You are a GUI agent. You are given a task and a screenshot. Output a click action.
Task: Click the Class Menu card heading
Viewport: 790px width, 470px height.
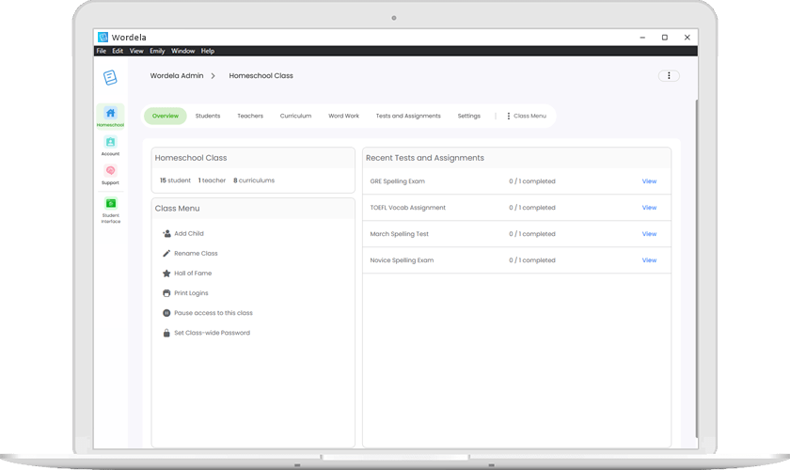tap(177, 209)
